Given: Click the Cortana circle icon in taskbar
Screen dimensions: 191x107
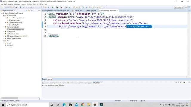Looking at the screenshot, I should pos(52,105).
